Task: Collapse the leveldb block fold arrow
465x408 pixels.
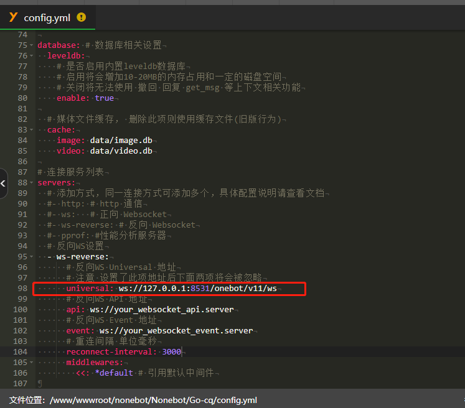Action: 32,56
